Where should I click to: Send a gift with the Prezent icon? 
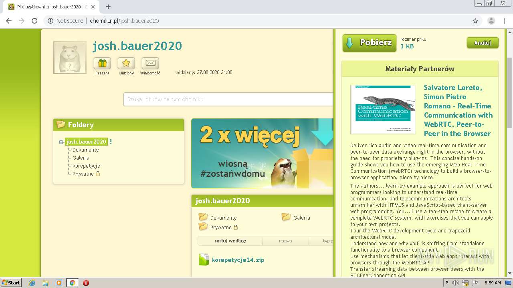[102, 63]
